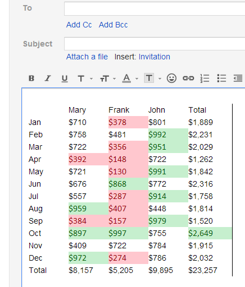Toggle underline formatting

pyautogui.click(x=65, y=78)
